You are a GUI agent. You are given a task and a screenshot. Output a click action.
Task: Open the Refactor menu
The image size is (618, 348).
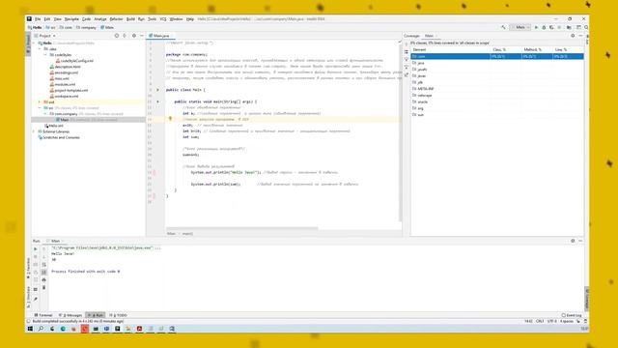point(116,19)
